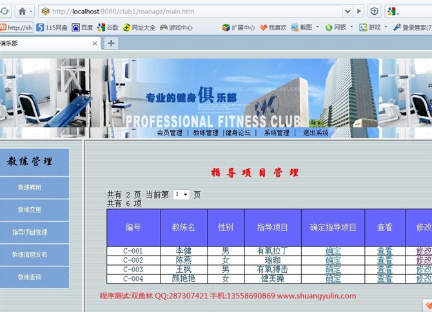Click 查看 link for C-003 row
432x312 pixels.
click(385, 270)
